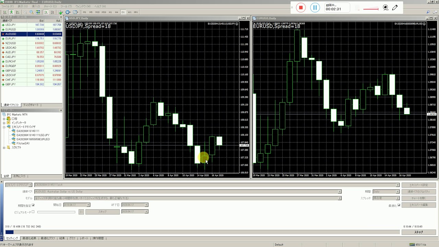Click the optimization progress bar

[202, 232]
